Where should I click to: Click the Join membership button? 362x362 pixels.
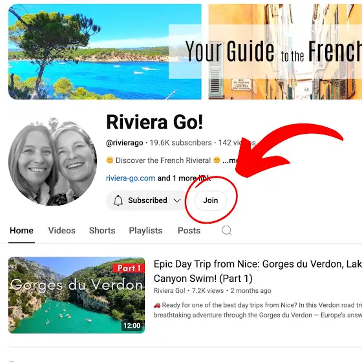pyautogui.click(x=210, y=200)
